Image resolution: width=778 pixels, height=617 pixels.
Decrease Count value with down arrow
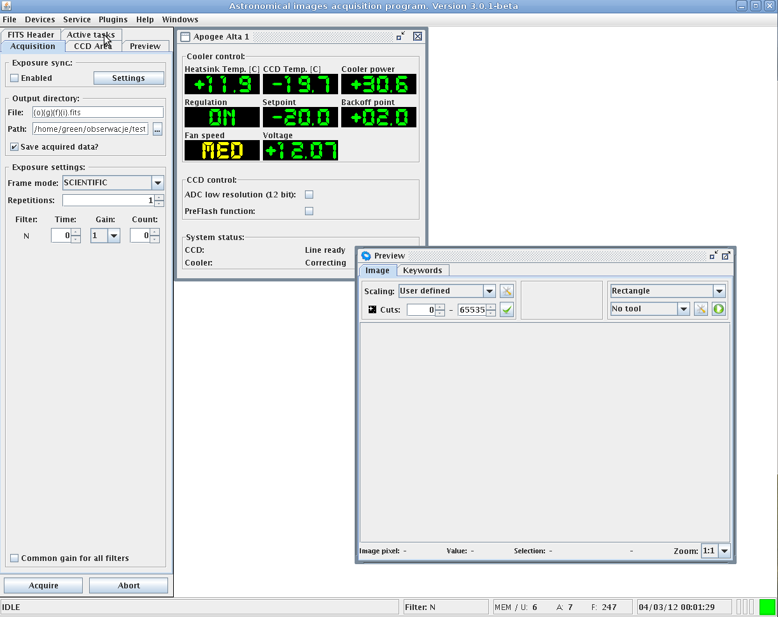coord(155,239)
